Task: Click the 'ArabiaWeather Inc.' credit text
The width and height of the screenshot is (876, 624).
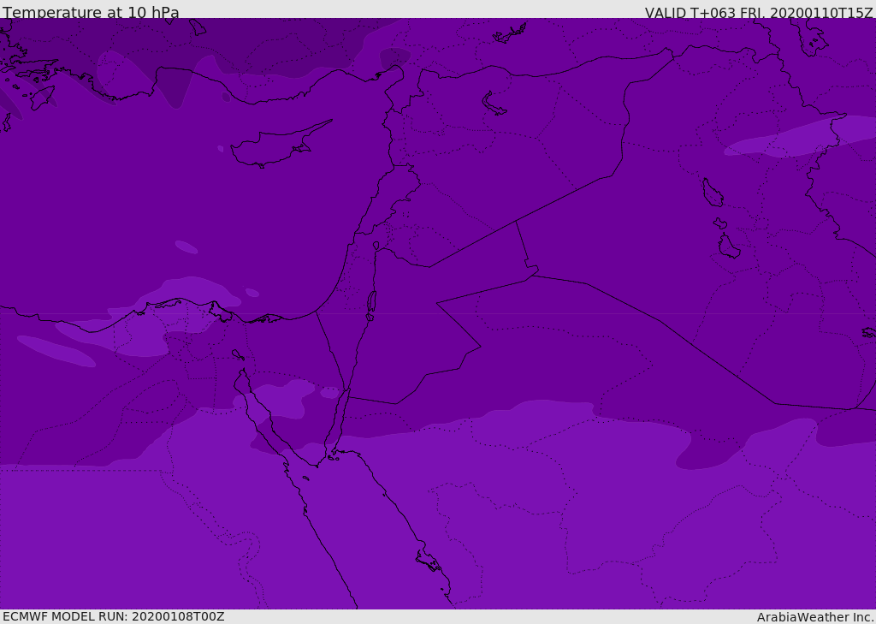Action: pos(815,617)
